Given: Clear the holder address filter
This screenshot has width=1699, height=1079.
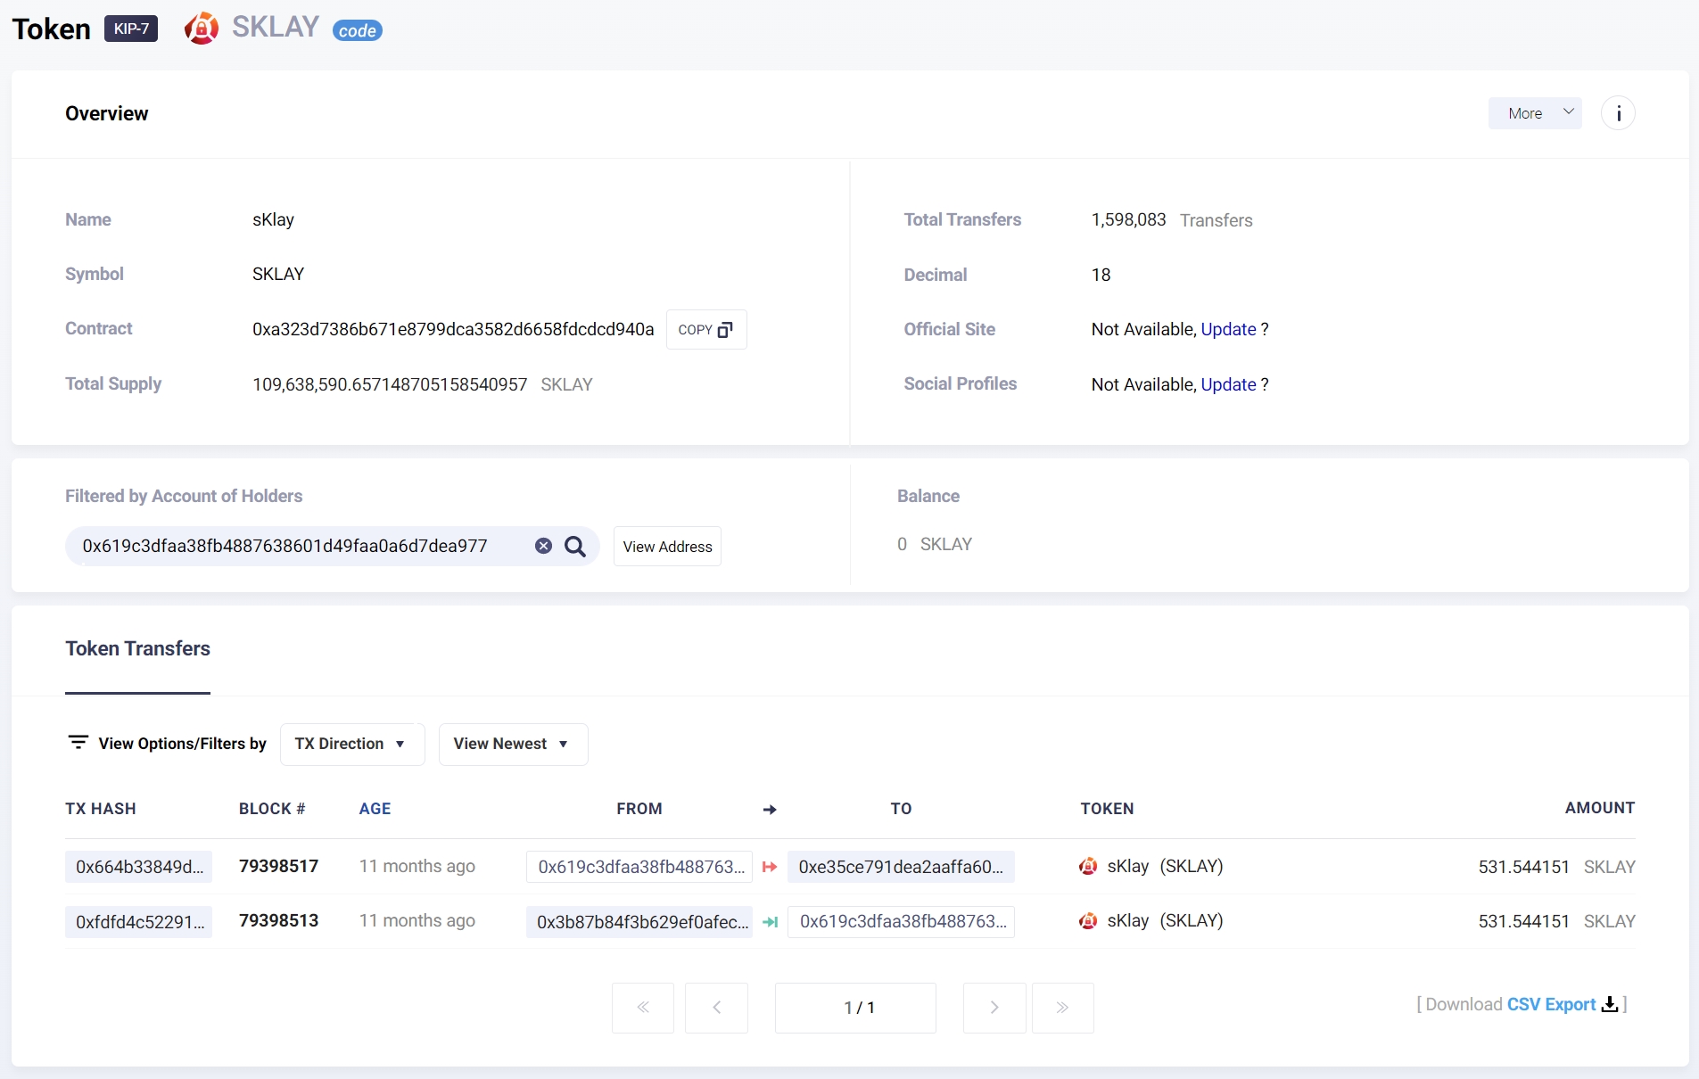Looking at the screenshot, I should click(x=543, y=546).
